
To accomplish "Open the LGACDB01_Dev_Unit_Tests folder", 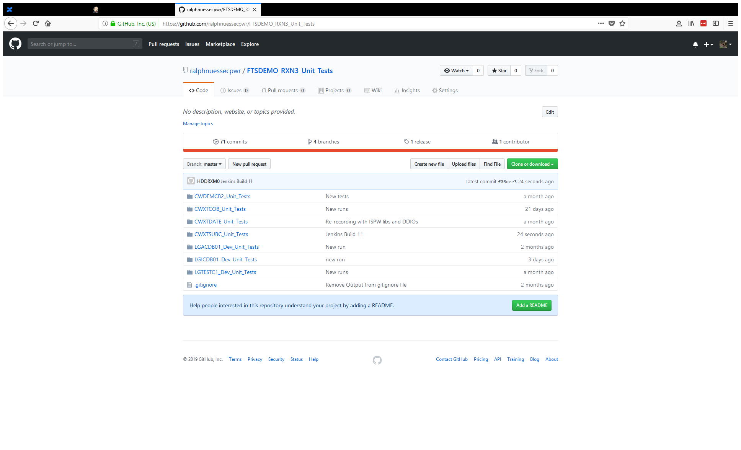I will (x=227, y=247).
